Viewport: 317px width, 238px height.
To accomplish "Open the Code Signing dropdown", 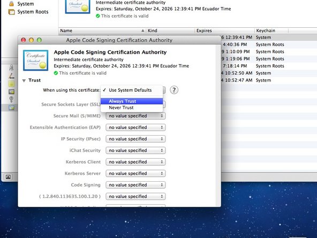I will pos(135,185).
